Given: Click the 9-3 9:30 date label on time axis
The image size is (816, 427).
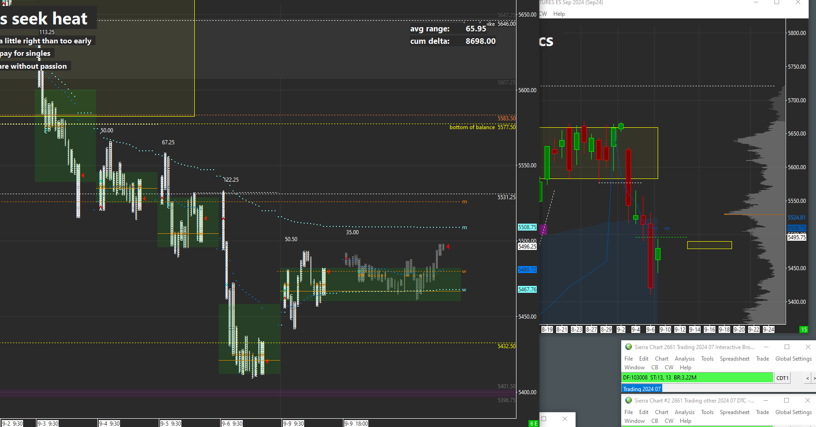Looking at the screenshot, I should click(x=48, y=423).
